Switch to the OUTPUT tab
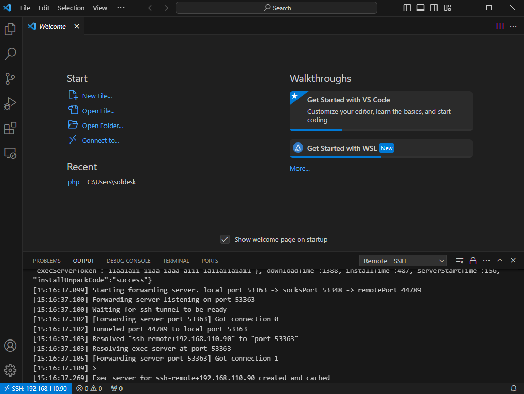Screen dimensions: 524x394 83,261
